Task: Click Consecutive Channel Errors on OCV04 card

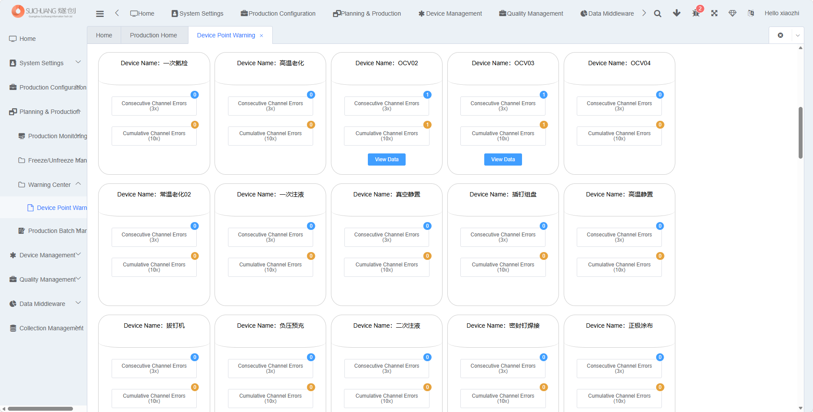Action: tap(619, 106)
